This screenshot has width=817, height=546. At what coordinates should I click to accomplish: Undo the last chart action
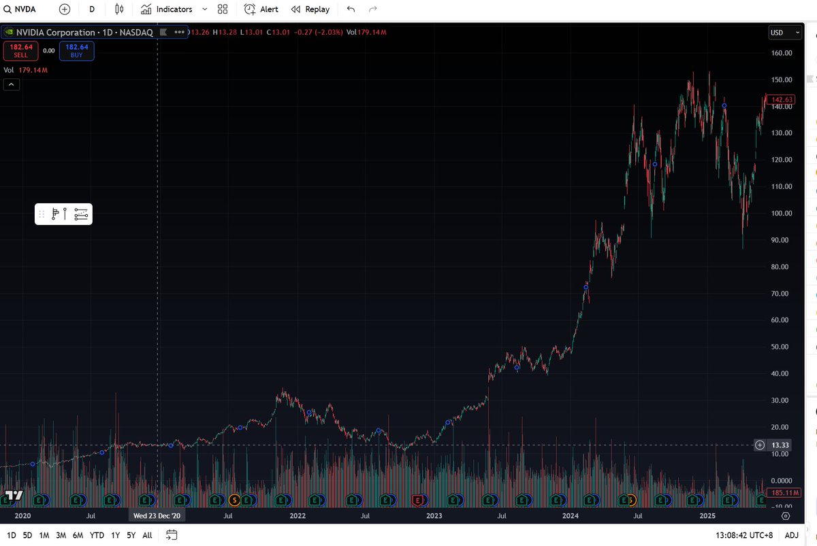351,10
